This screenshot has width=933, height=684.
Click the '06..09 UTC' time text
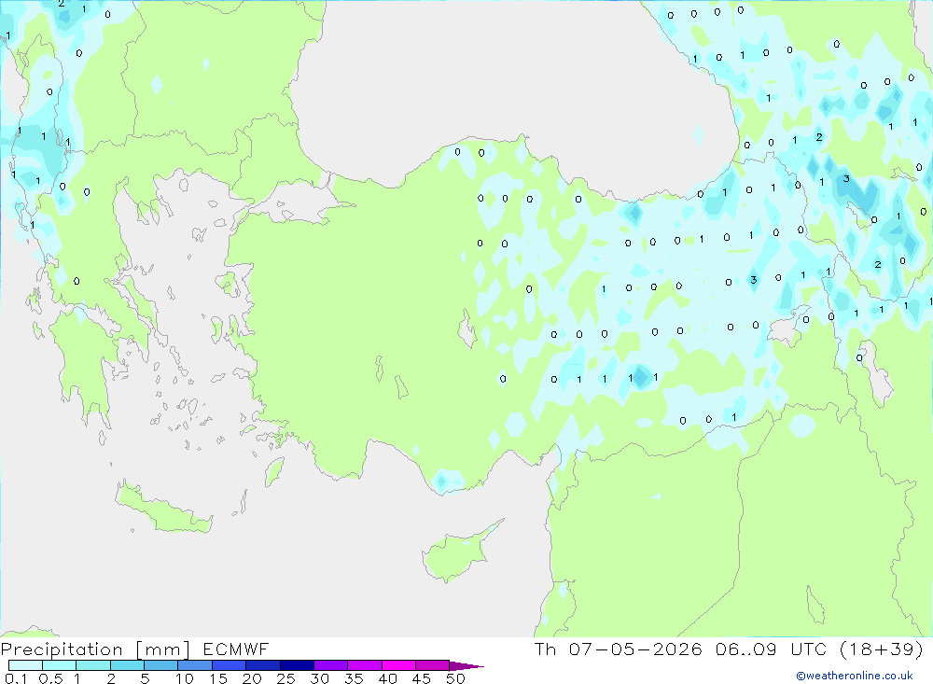(x=772, y=649)
